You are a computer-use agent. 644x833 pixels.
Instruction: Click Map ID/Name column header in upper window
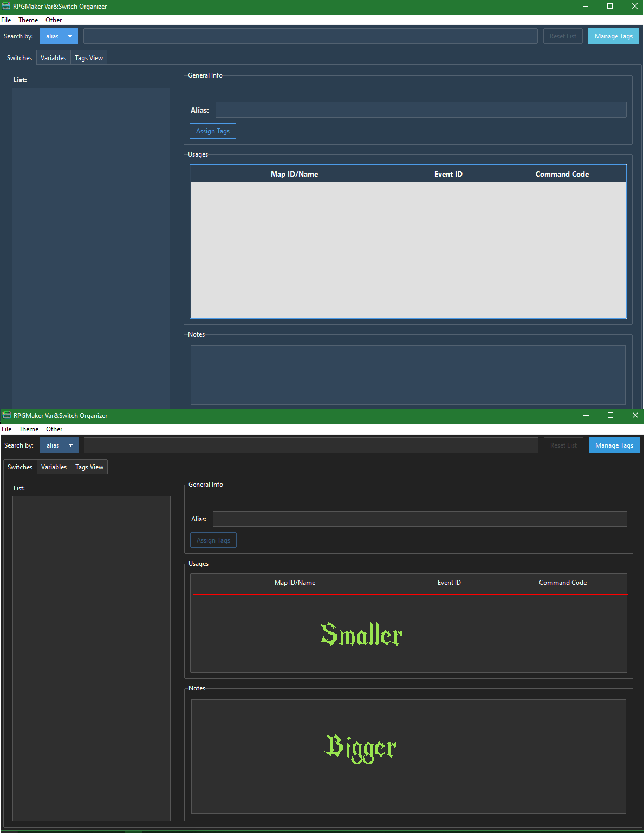(295, 174)
